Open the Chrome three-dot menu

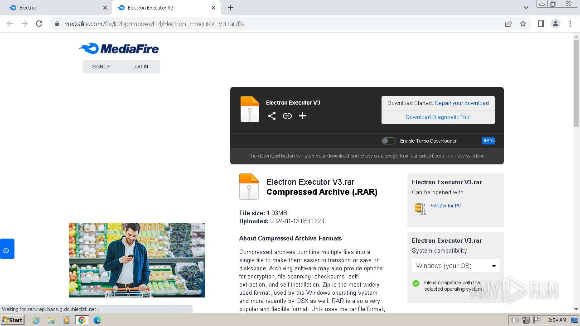pyautogui.click(x=570, y=24)
